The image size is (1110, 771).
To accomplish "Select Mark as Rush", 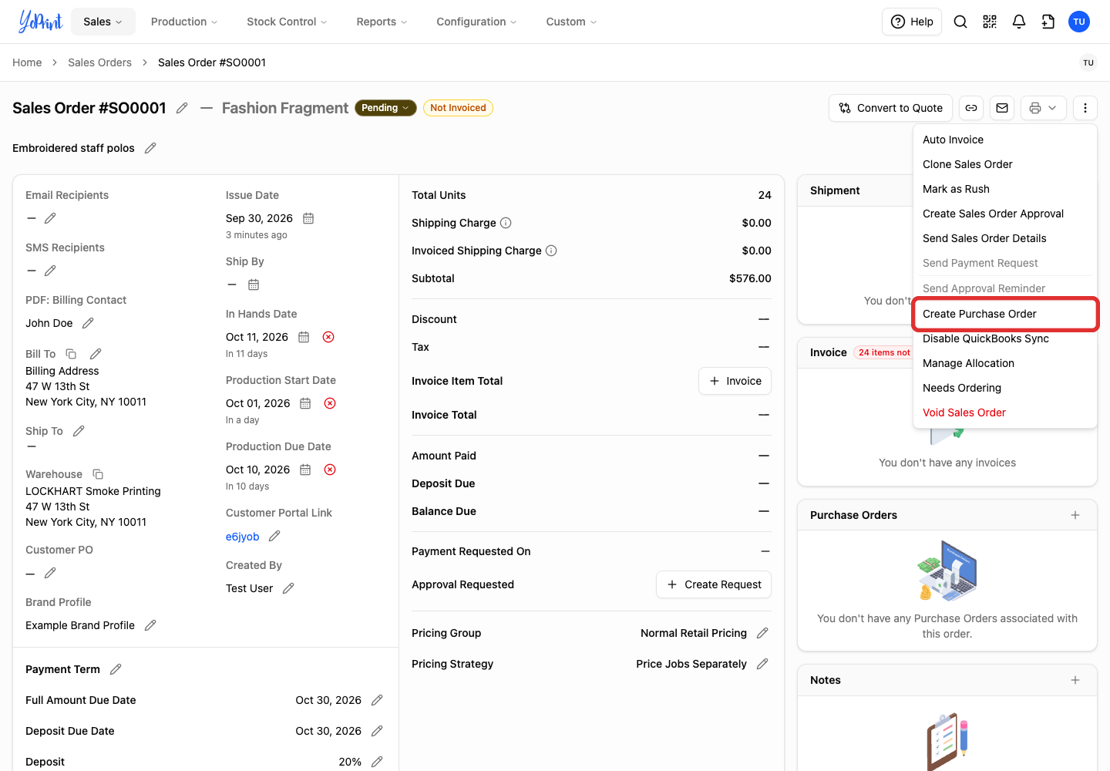I will point(1005,189).
